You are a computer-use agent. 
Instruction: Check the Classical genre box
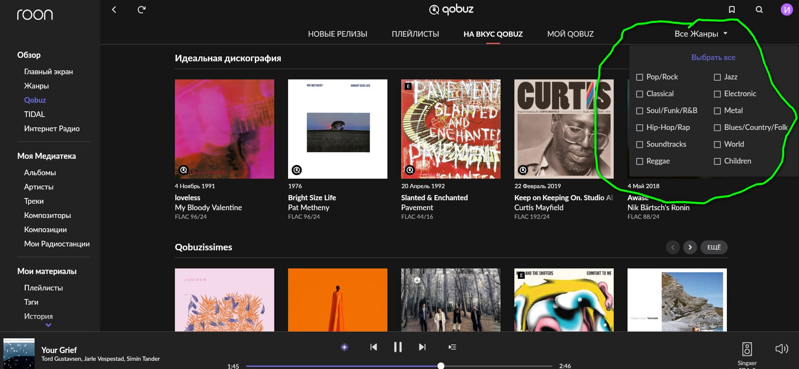640,94
